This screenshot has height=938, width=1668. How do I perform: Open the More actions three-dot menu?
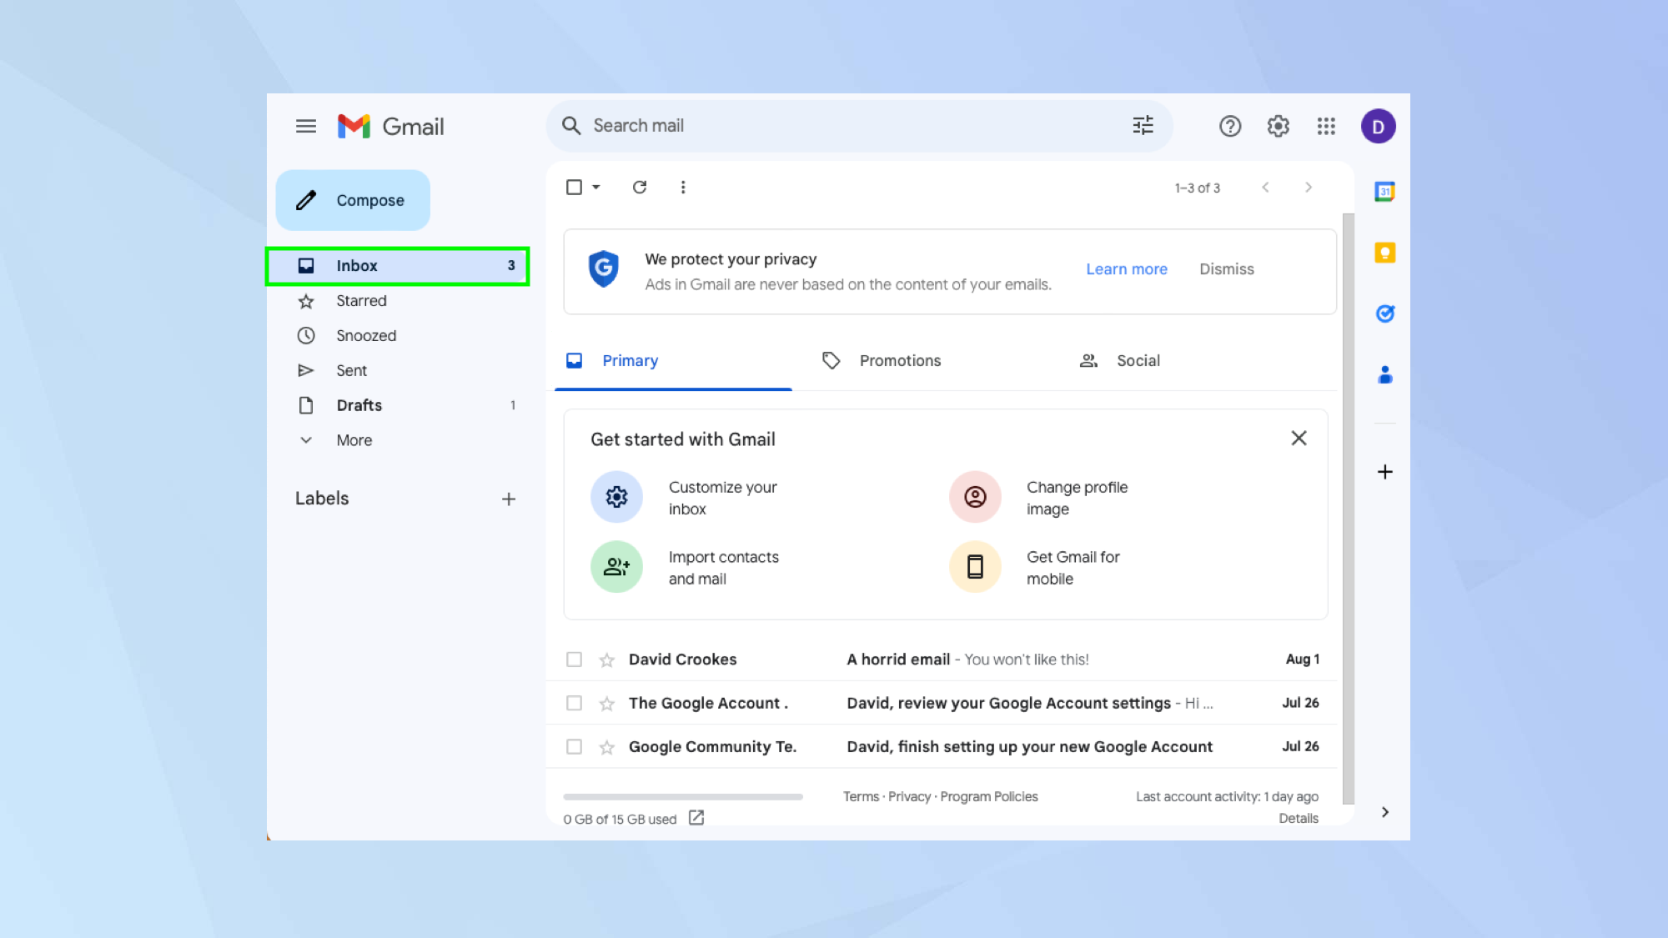pos(682,187)
